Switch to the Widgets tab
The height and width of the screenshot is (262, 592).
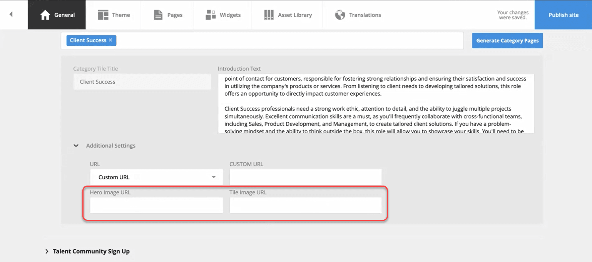[222, 15]
